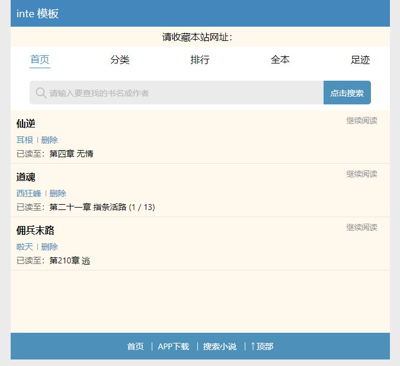Open author 耳根 page
This screenshot has height=366, width=400.
[x=25, y=140]
